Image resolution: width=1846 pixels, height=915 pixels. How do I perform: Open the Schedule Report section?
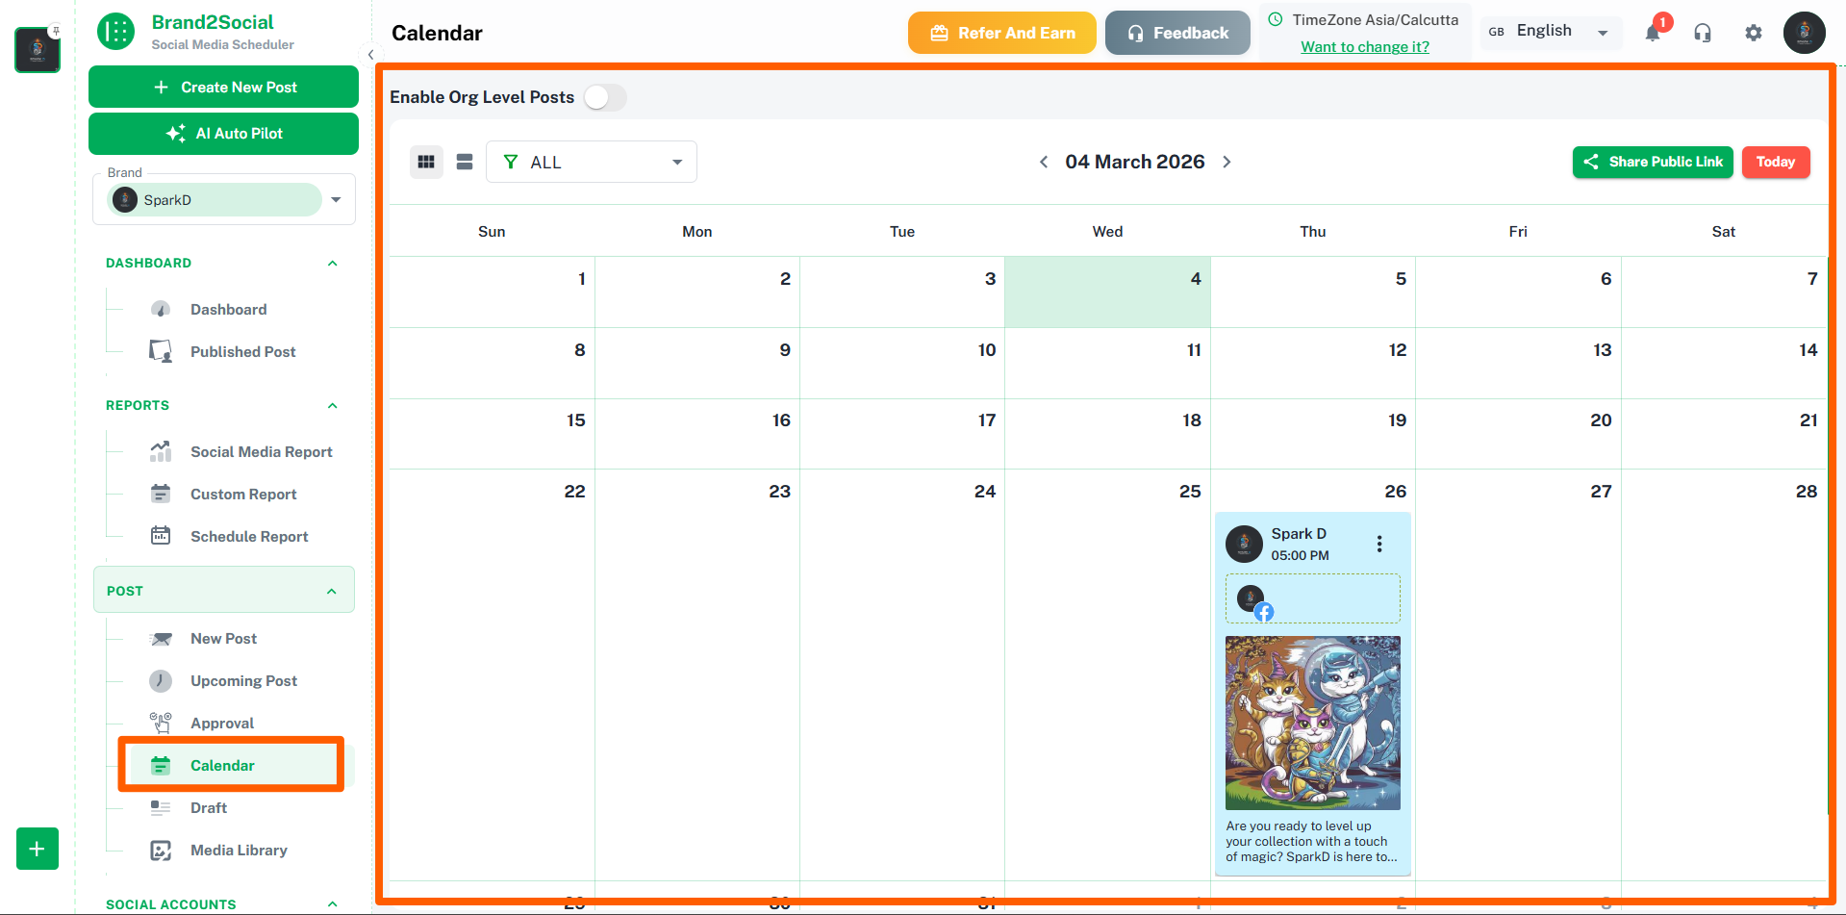click(249, 536)
